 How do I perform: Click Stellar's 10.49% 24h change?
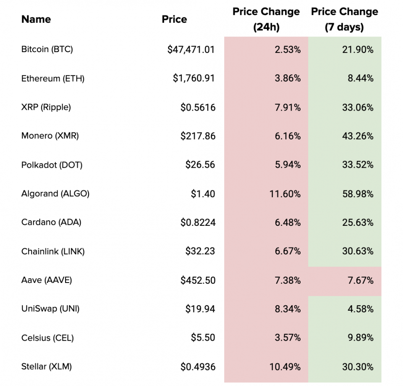tap(285, 367)
